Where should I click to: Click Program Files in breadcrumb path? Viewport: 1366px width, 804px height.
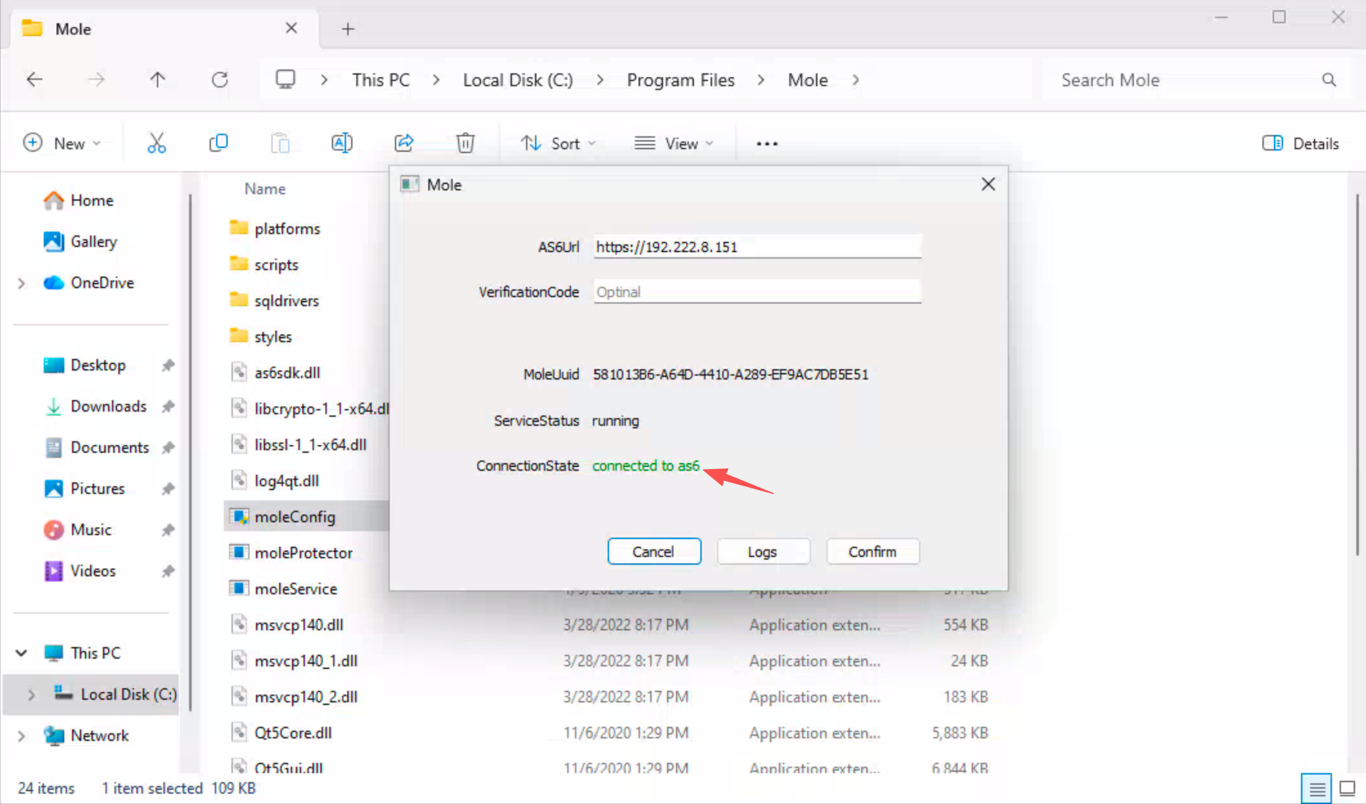pyautogui.click(x=680, y=80)
